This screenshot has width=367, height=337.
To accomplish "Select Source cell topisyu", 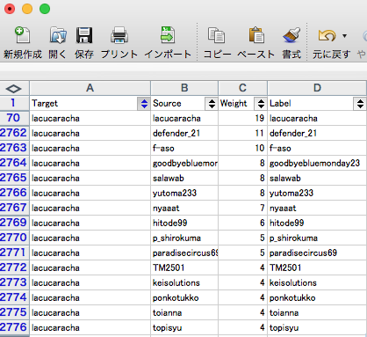I will 184,327.
